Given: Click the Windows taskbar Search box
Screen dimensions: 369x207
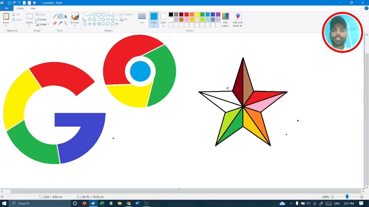Looking at the screenshot, I should 39,203.
